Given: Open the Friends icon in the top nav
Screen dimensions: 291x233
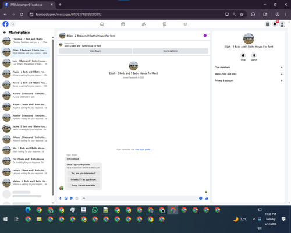Looking at the screenshot, I should [x=144, y=24].
